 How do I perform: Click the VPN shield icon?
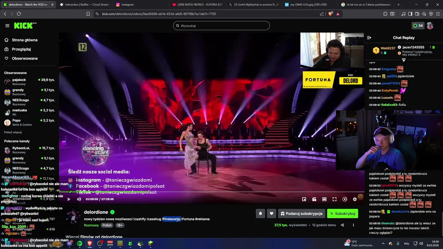click(431, 14)
